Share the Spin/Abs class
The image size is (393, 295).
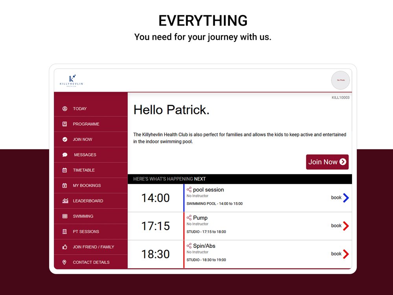[189, 246]
